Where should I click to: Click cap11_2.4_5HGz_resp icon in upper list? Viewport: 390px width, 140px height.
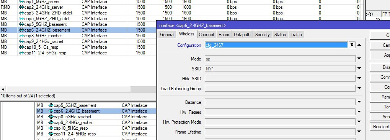coord(21,52)
